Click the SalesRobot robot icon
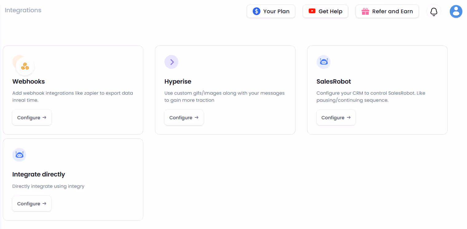 (323, 62)
